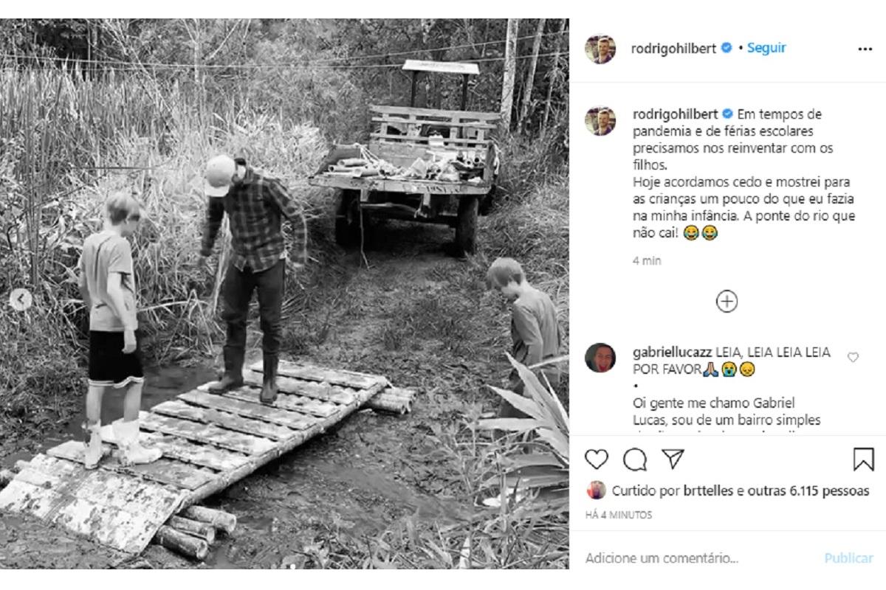
Task: Like gabriellucazz's comment with the small heart
Action: (x=853, y=357)
